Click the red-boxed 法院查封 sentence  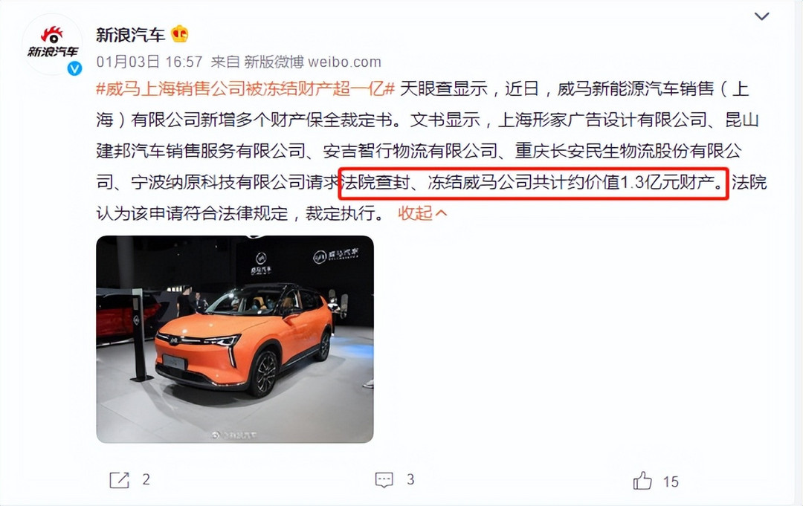(x=533, y=183)
